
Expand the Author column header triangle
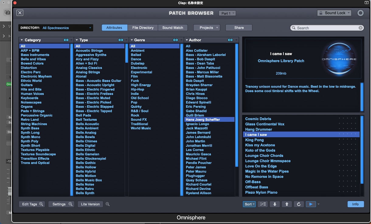[x=186, y=40]
